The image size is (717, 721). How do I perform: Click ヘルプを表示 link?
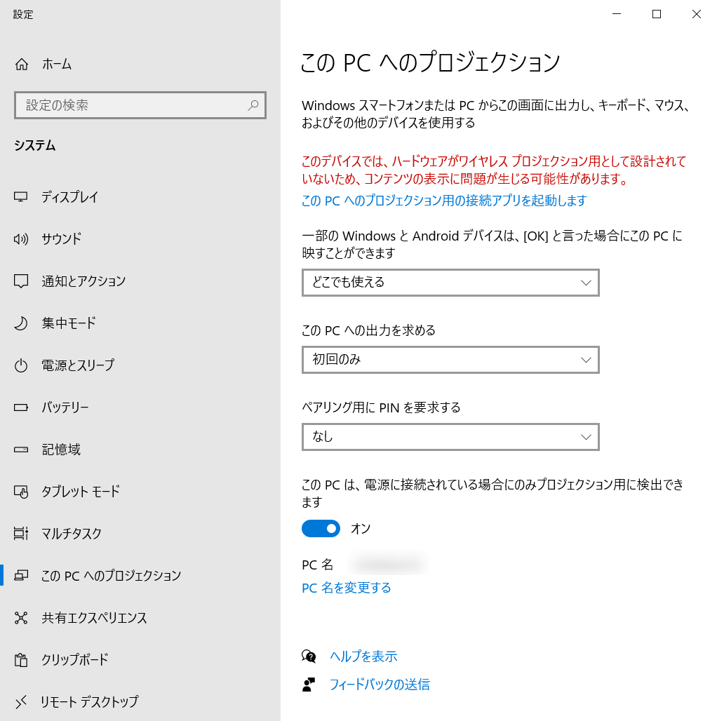click(363, 656)
